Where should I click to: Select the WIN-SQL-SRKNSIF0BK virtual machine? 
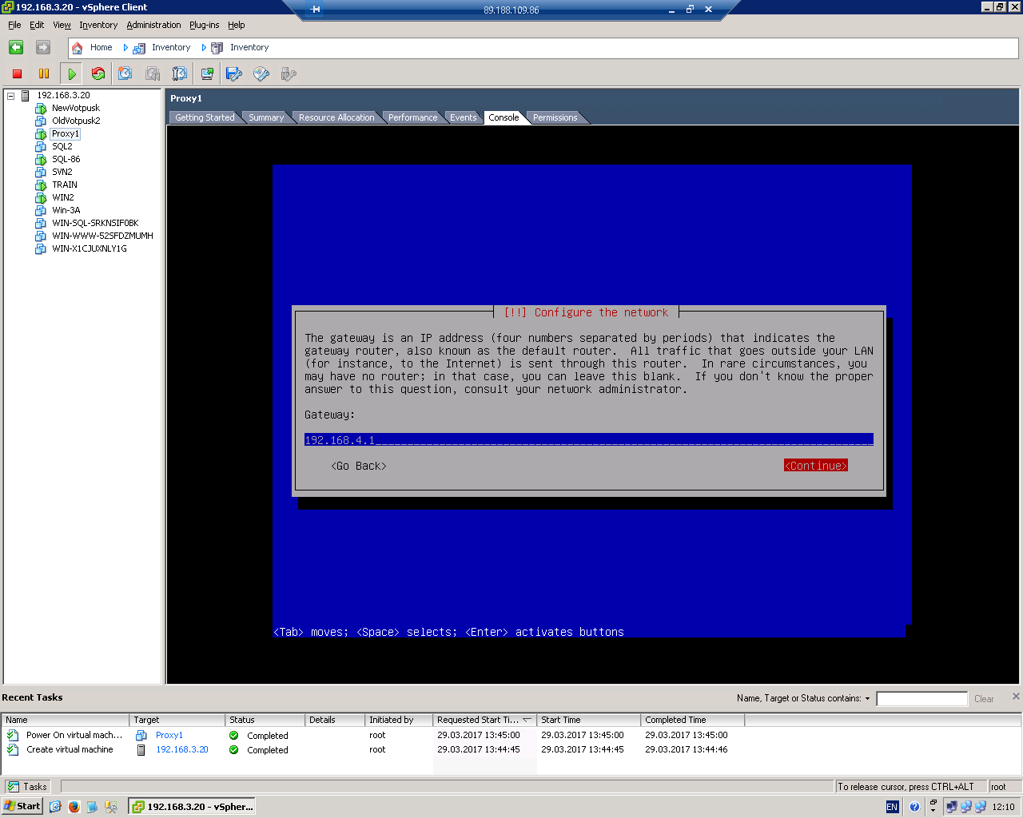[x=95, y=223]
